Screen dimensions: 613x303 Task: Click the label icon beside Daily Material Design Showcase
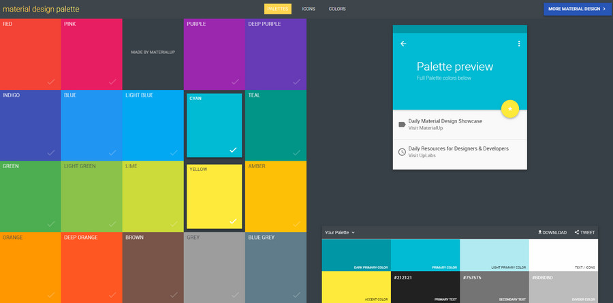click(x=402, y=125)
